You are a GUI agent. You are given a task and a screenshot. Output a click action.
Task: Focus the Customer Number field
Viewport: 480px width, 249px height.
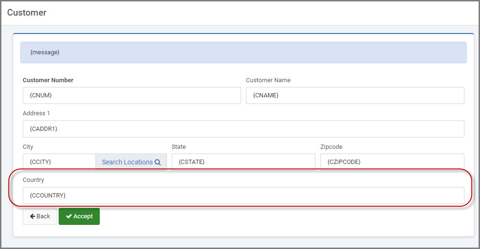(x=132, y=95)
